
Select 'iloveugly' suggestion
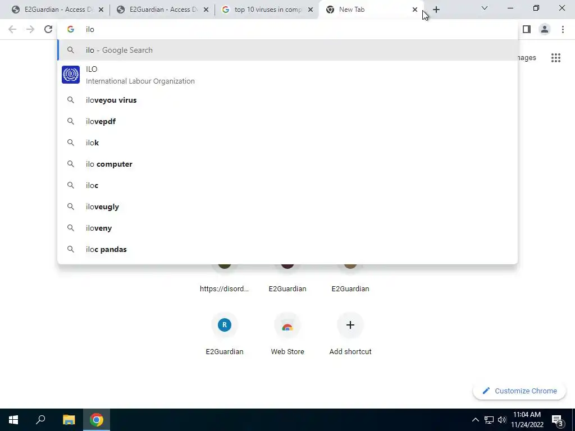pos(287,207)
